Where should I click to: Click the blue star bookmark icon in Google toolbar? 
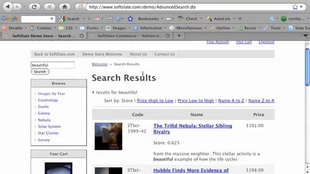click(x=130, y=19)
